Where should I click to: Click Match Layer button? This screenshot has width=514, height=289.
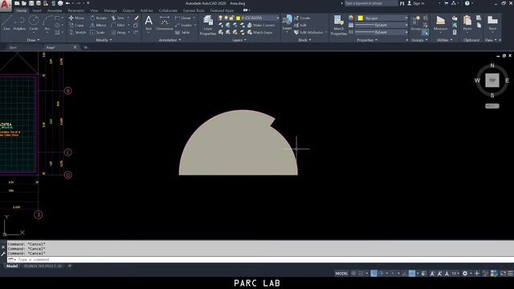[260, 32]
